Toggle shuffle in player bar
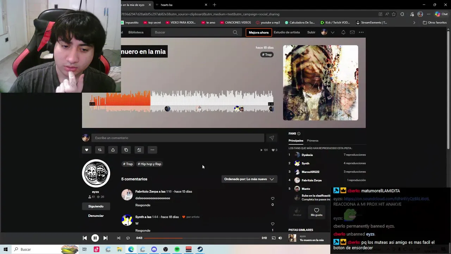The height and width of the screenshot is (254, 451). point(118,238)
